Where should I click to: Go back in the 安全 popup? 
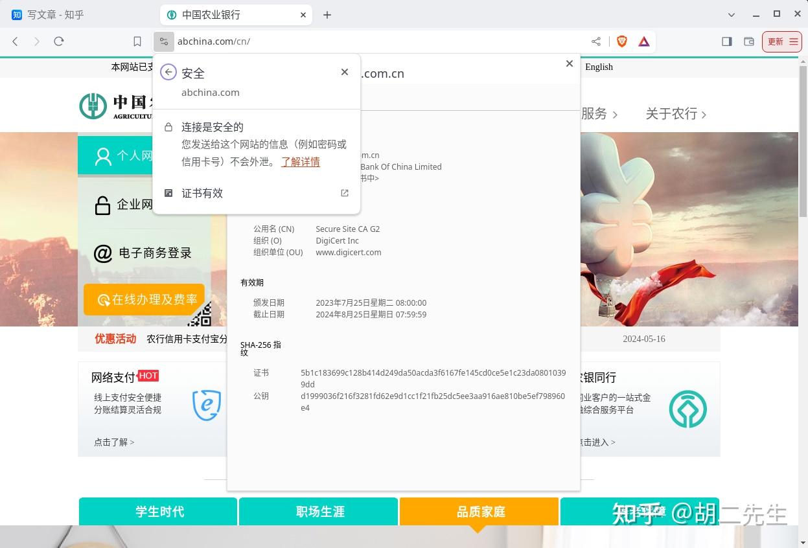(168, 72)
